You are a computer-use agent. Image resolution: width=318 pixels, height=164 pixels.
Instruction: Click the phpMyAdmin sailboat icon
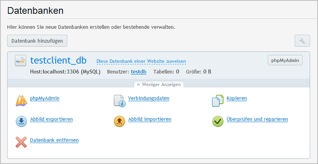tap(21, 100)
